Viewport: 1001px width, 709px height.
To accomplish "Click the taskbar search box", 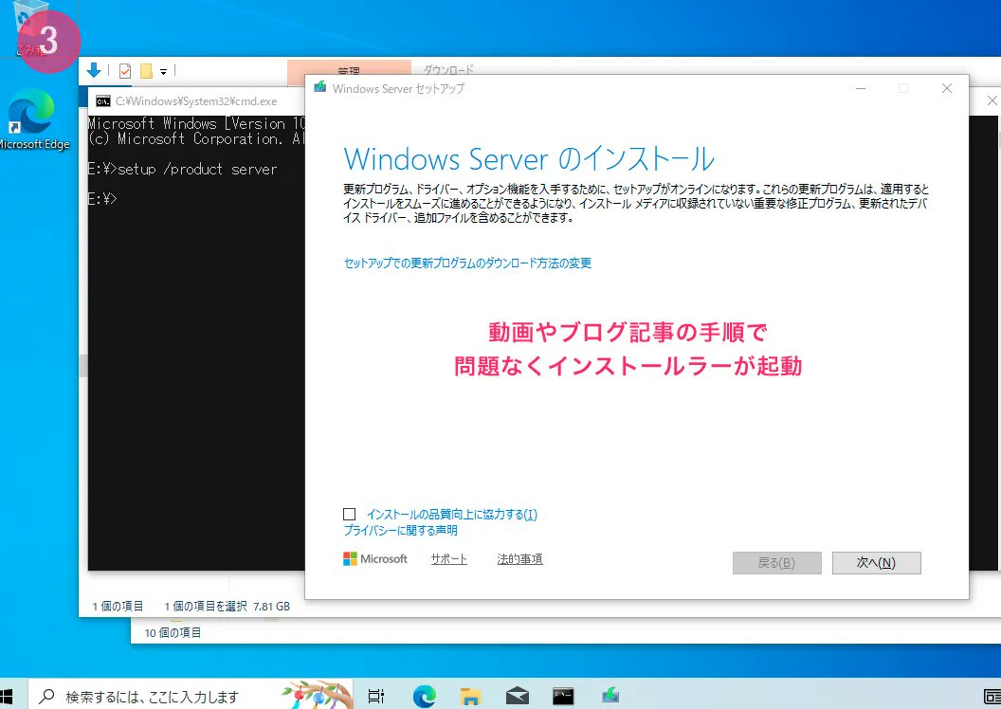I will click(x=191, y=696).
